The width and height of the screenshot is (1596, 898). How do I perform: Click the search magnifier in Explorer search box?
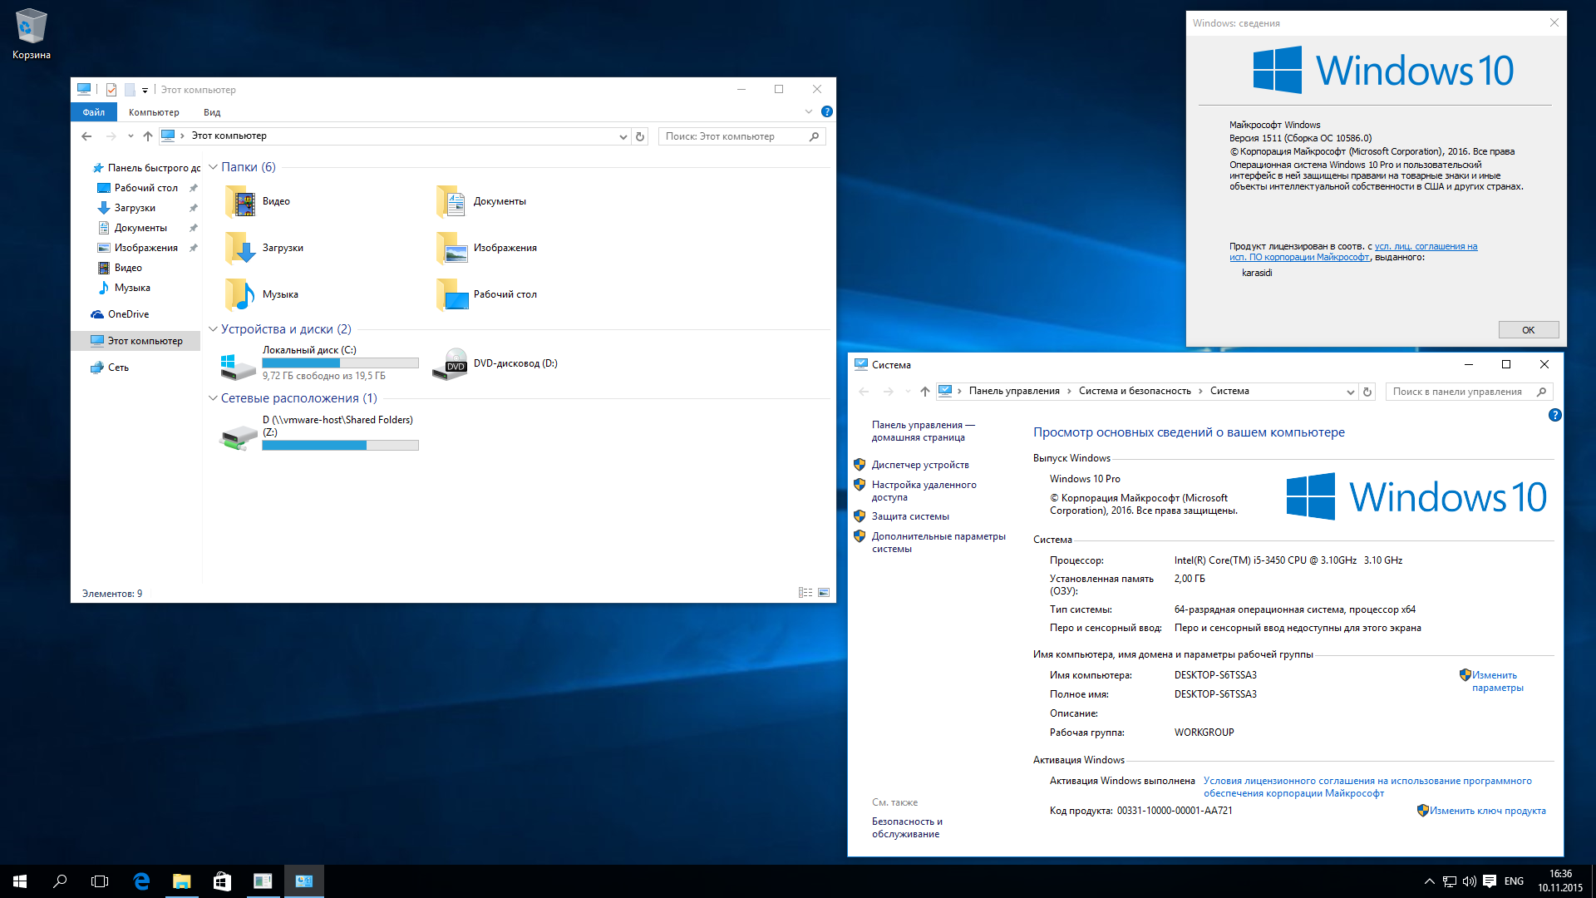point(815,136)
